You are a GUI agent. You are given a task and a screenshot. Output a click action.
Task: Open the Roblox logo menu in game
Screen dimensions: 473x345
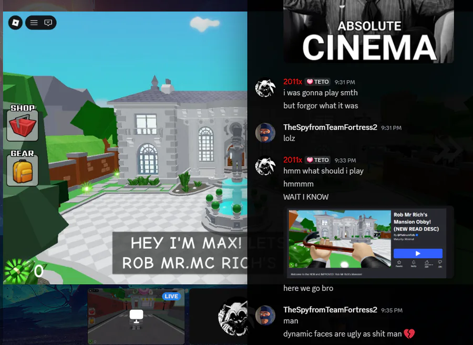point(15,23)
